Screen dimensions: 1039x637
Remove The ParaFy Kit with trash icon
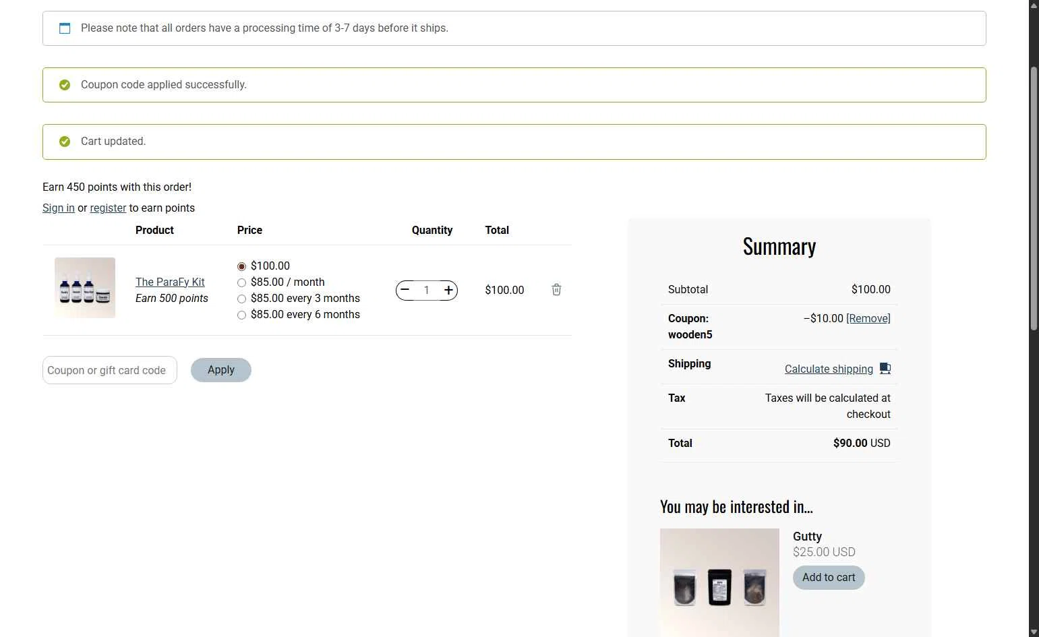point(556,290)
